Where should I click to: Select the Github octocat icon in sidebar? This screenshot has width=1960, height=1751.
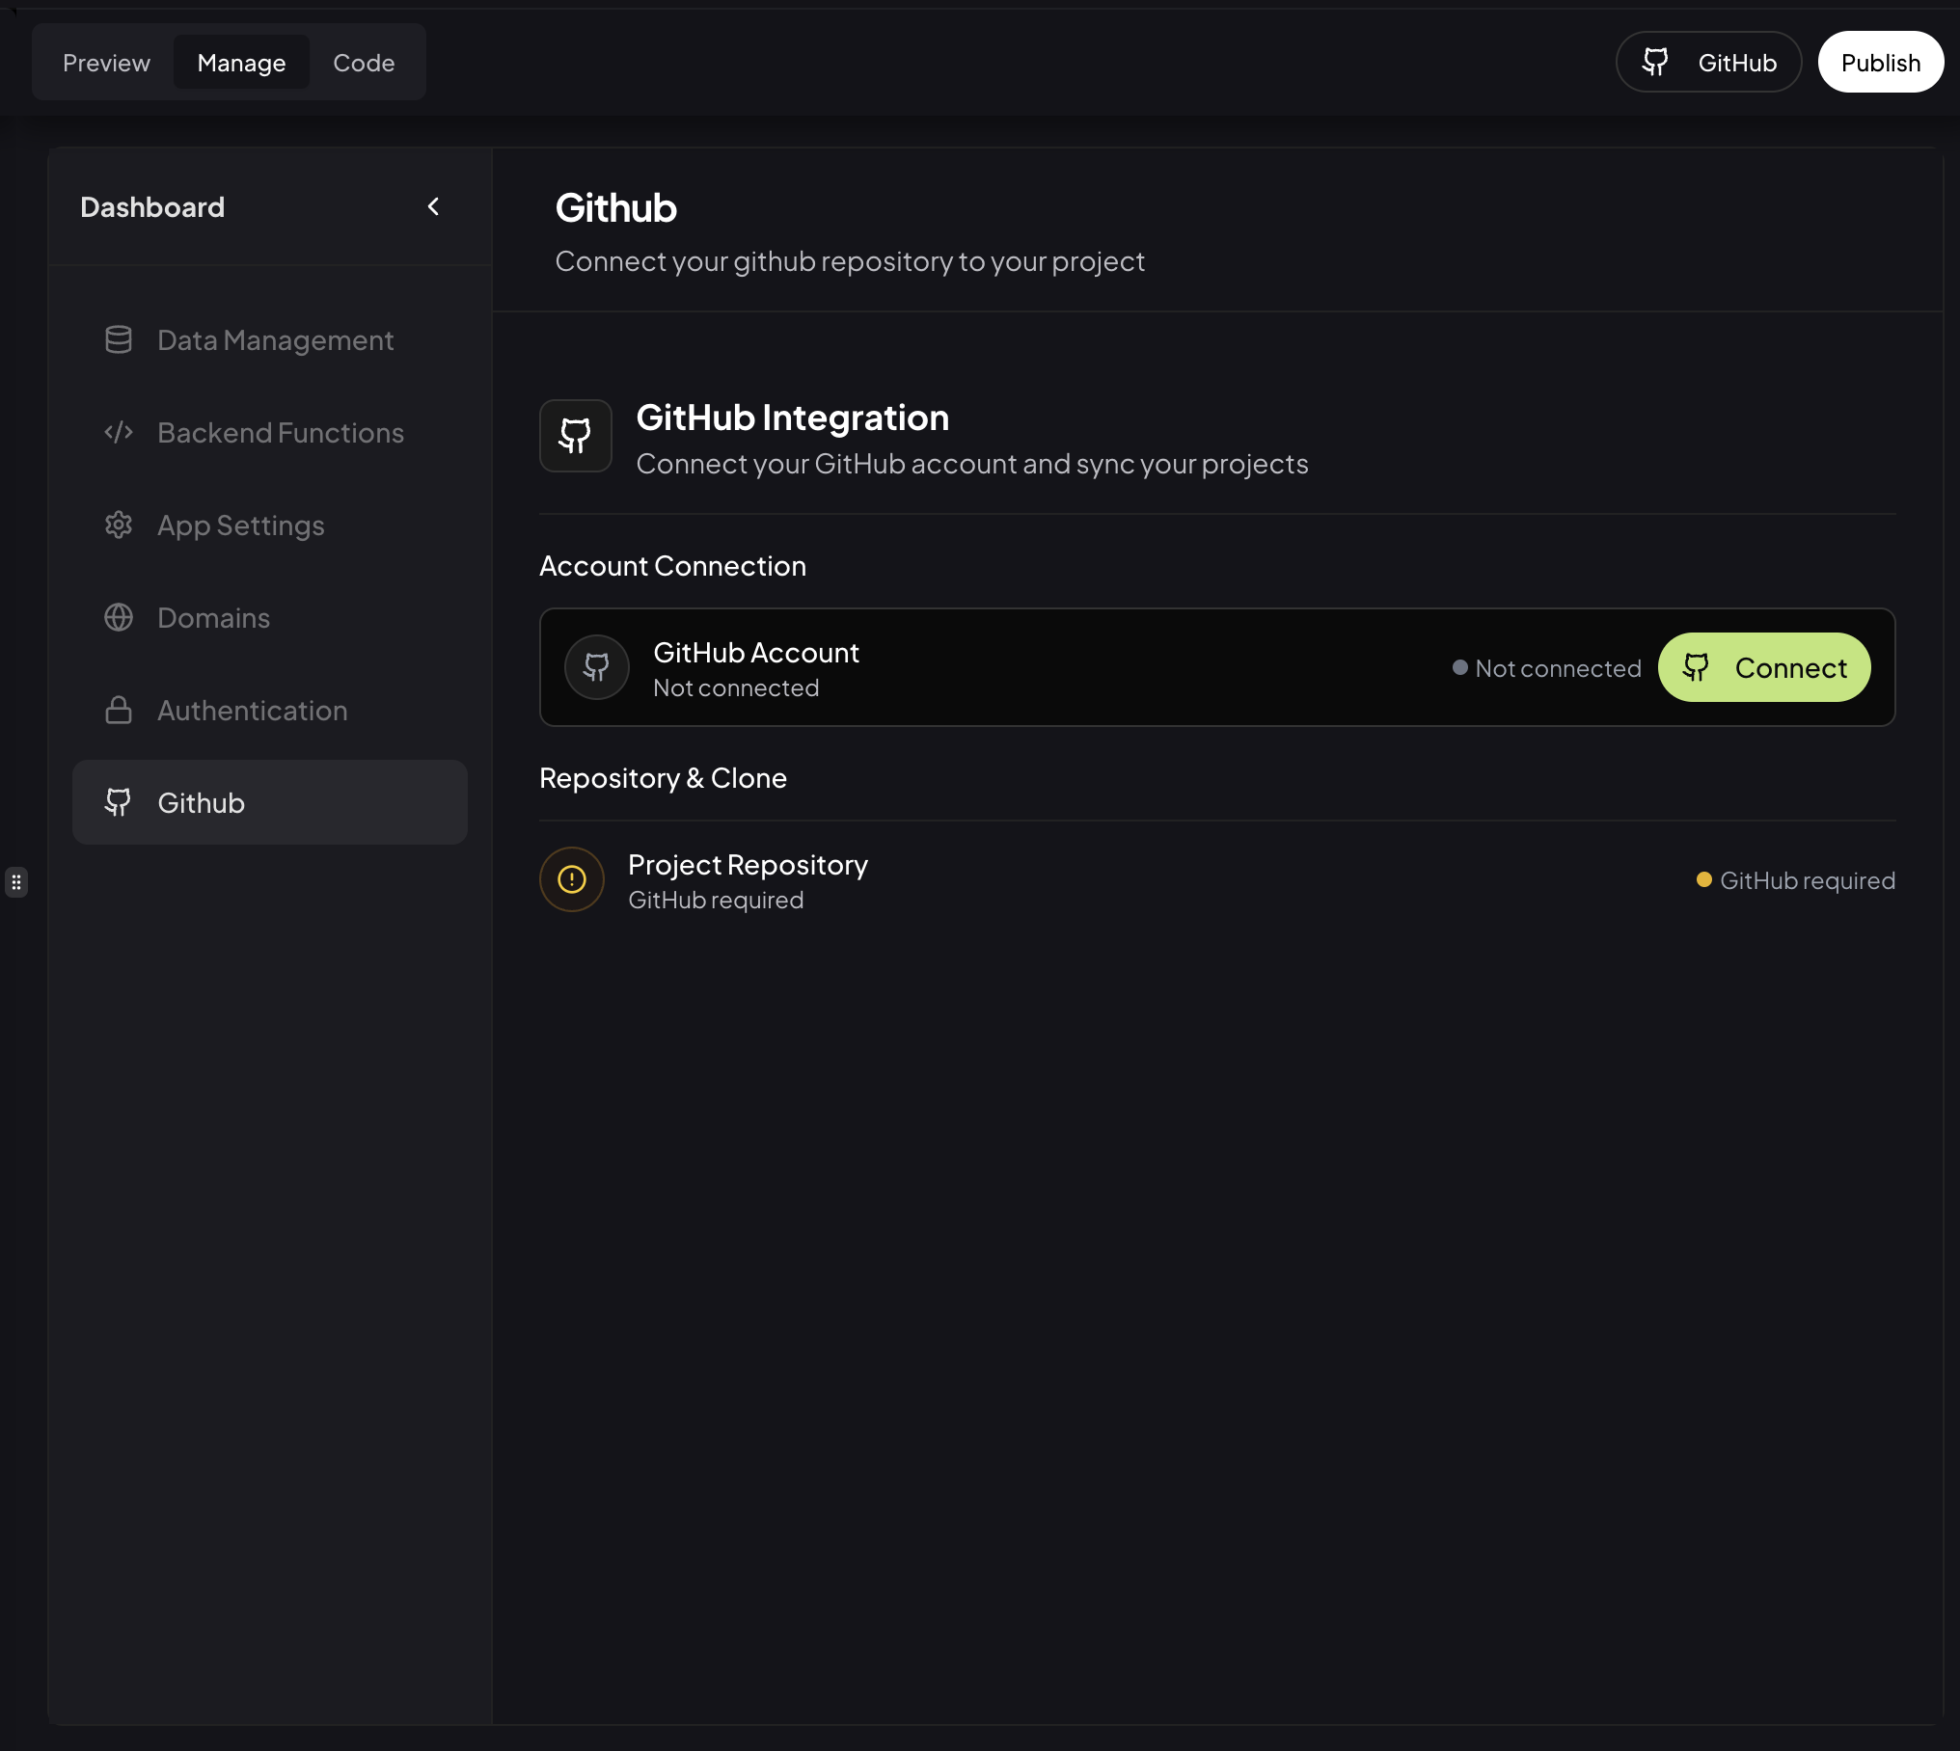tap(118, 802)
